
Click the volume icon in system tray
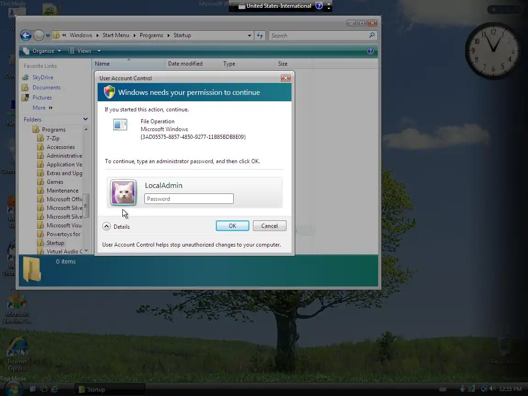coord(493,389)
